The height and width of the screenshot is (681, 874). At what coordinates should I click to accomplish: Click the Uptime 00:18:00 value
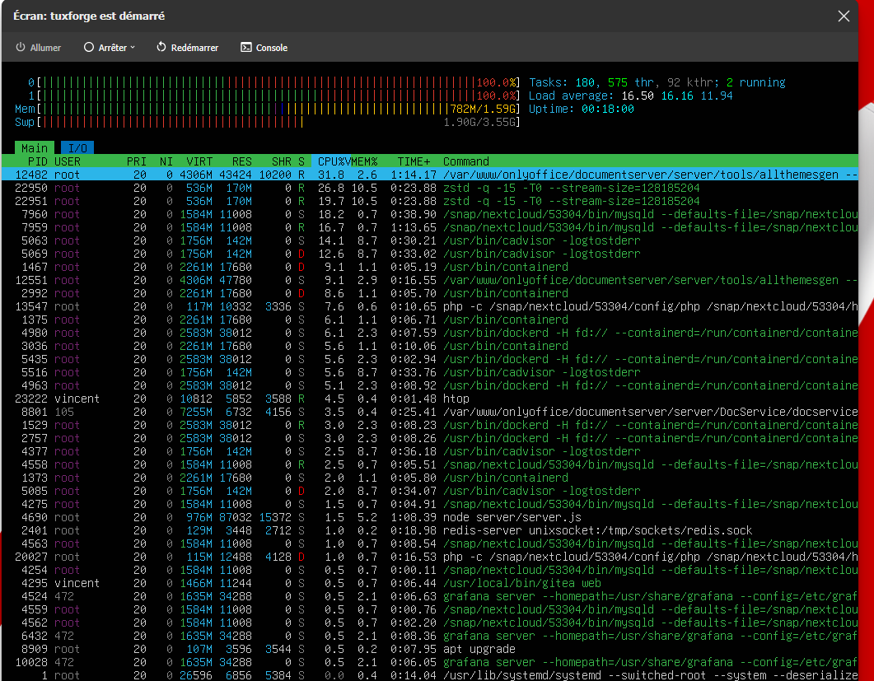tap(608, 109)
